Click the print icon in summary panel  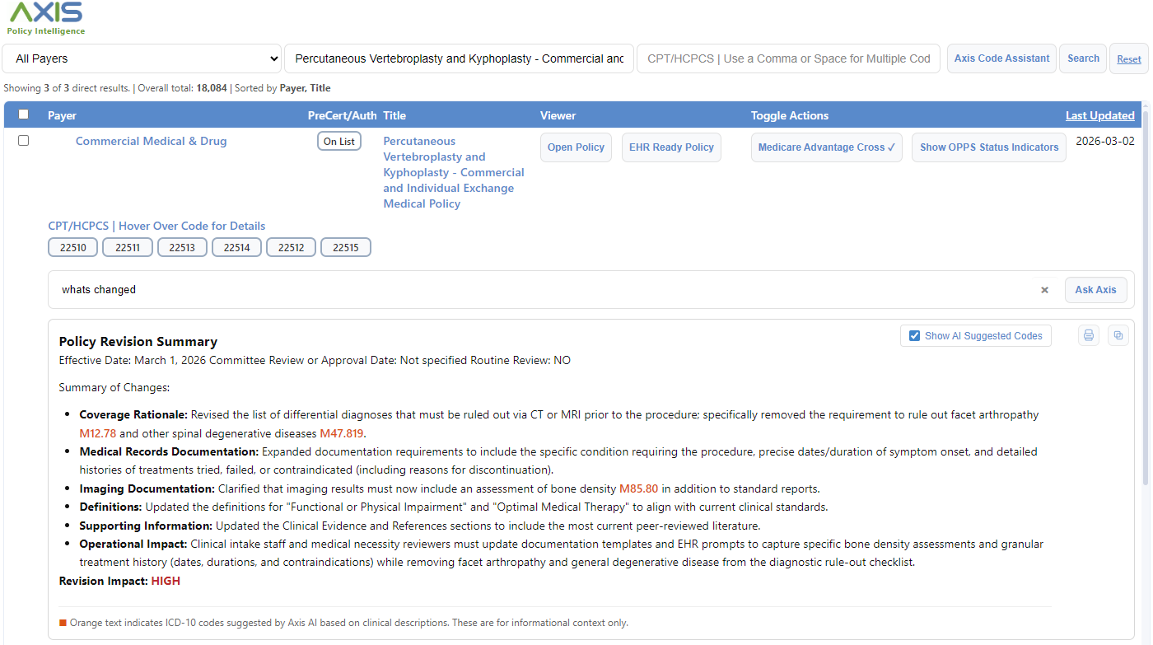[x=1088, y=335]
